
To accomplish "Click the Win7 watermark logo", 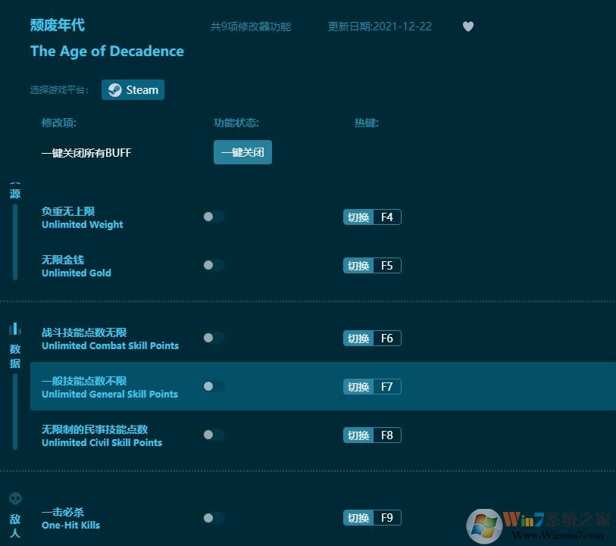I will 483,524.
